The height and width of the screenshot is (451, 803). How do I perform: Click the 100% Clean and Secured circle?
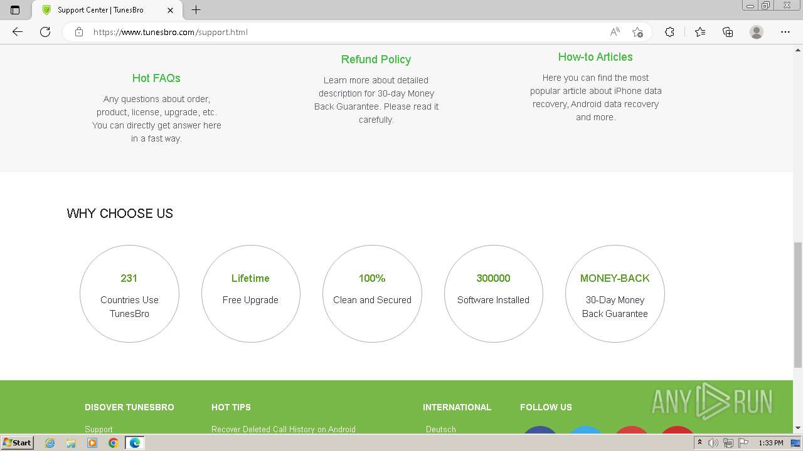click(x=372, y=294)
